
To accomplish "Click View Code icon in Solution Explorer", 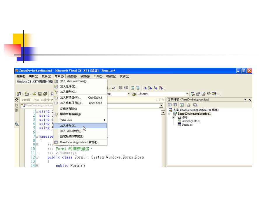I will coord(170,105).
